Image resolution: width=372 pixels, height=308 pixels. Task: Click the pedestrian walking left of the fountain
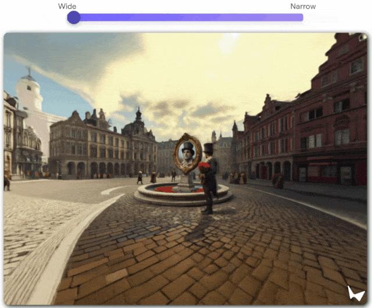pyautogui.click(x=139, y=177)
